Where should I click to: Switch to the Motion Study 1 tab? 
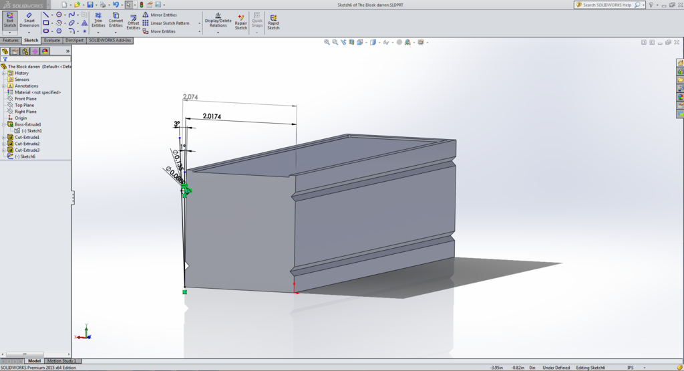pos(61,361)
